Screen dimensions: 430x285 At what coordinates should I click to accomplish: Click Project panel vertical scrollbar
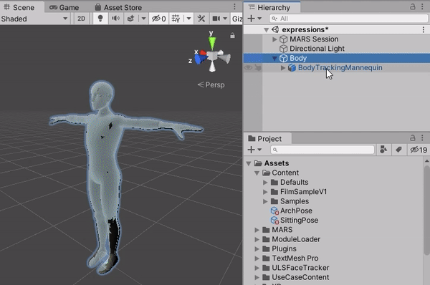426,211
